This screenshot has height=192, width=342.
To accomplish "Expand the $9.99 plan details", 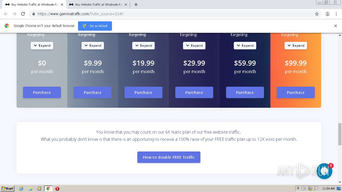I will click(93, 46).
